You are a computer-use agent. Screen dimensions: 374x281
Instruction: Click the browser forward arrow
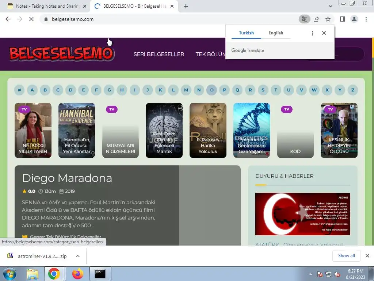pos(20,19)
